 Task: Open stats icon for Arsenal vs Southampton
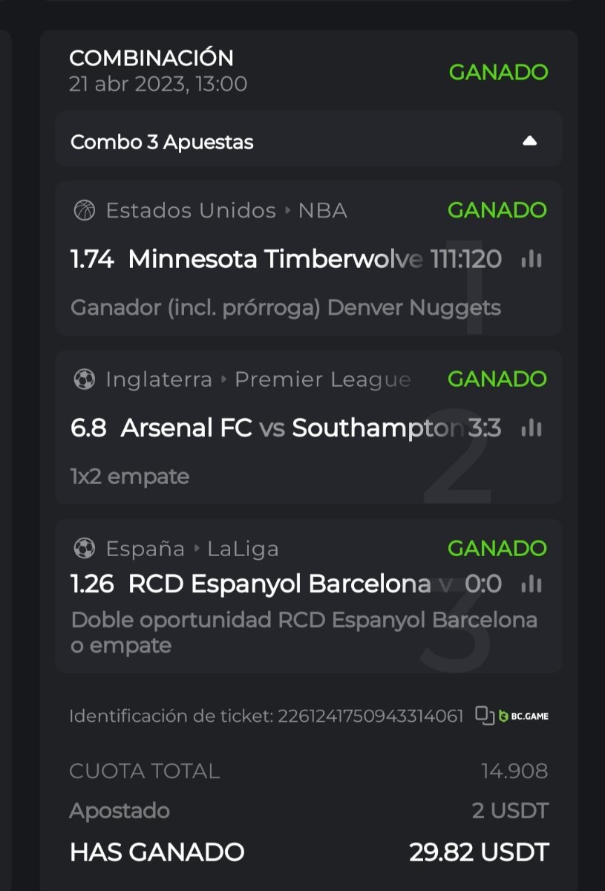click(x=531, y=428)
